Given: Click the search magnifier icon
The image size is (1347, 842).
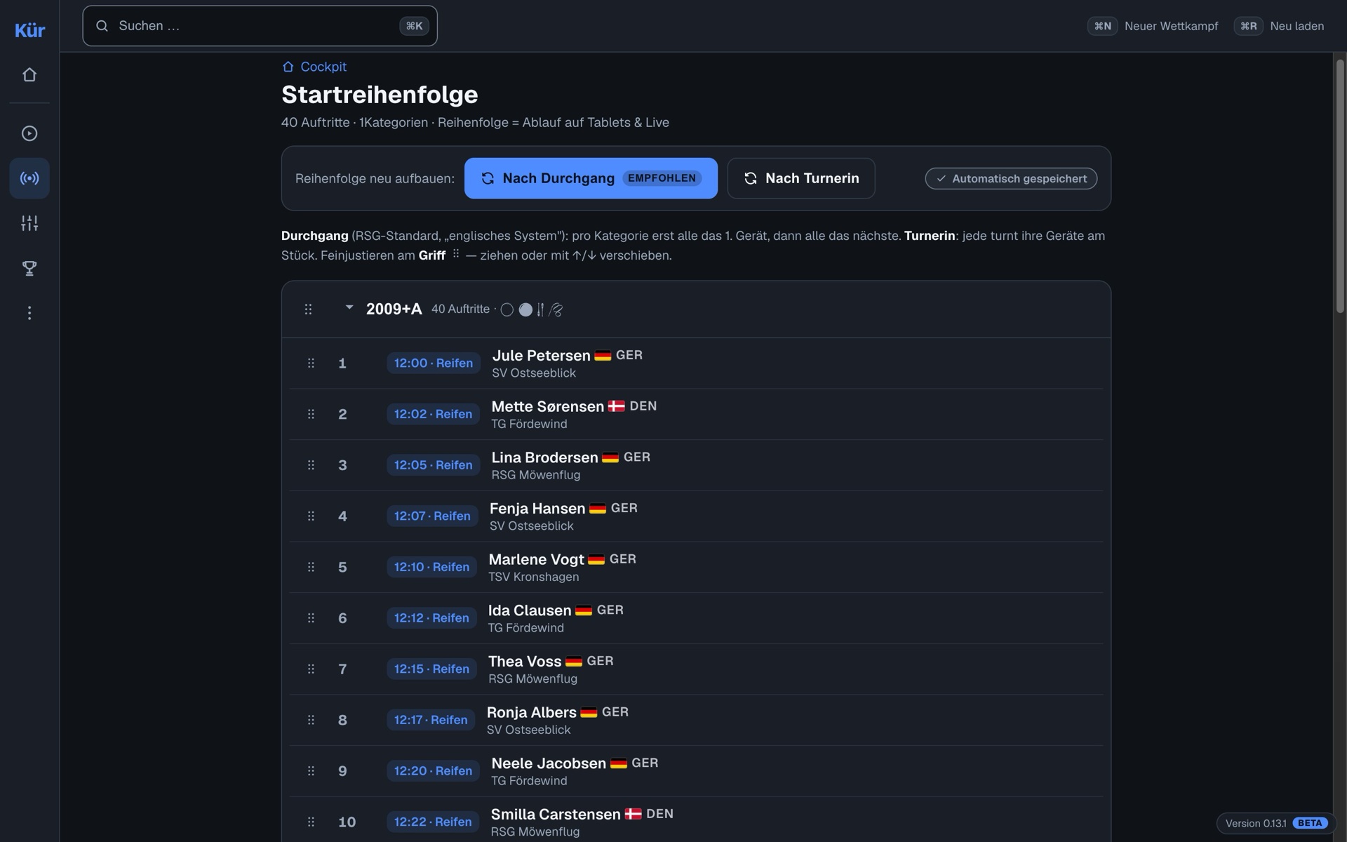Looking at the screenshot, I should coord(102,26).
